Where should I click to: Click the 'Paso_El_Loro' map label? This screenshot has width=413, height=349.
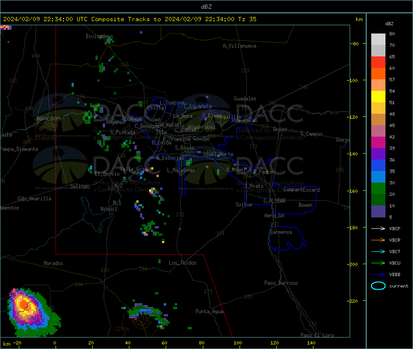(317, 335)
